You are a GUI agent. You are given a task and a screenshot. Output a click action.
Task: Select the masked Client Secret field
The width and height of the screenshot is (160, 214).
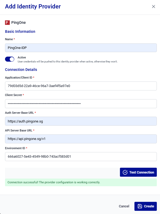click(x=81, y=103)
